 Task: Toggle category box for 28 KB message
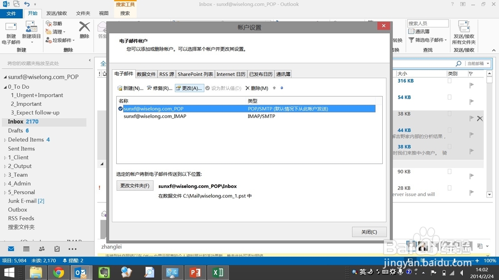tap(450, 188)
